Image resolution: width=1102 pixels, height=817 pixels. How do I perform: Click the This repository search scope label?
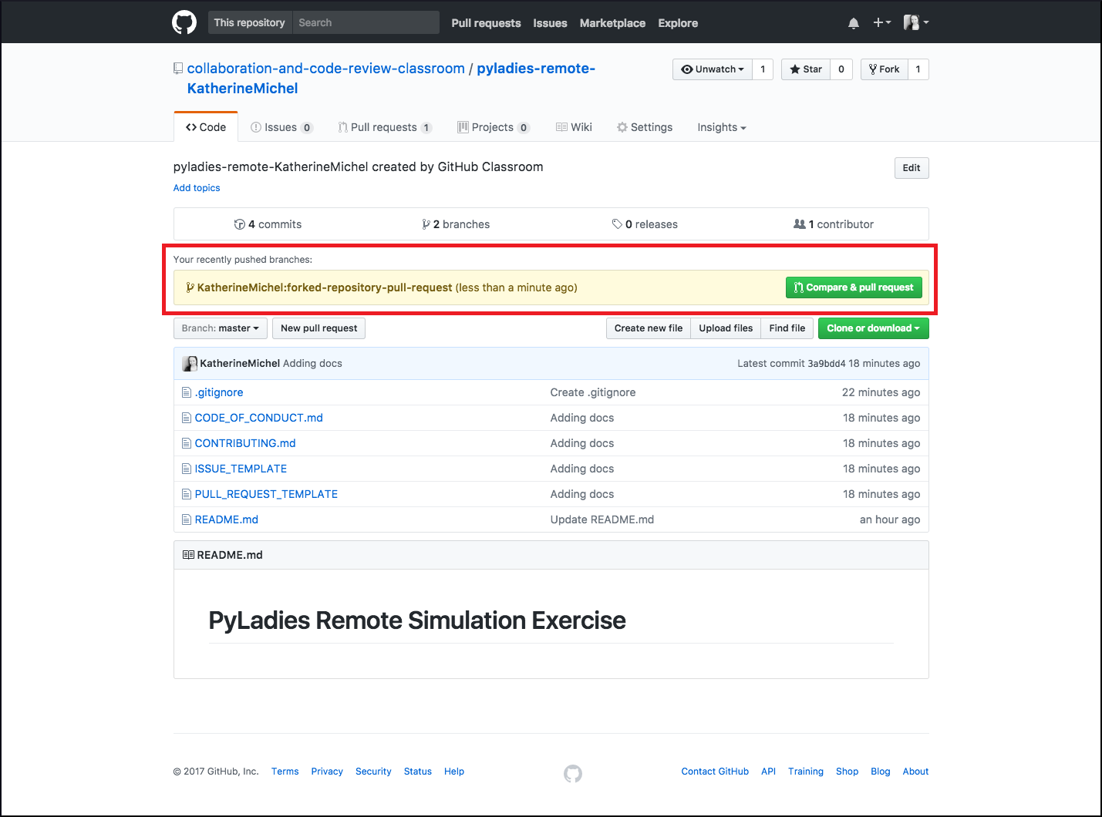pyautogui.click(x=250, y=22)
